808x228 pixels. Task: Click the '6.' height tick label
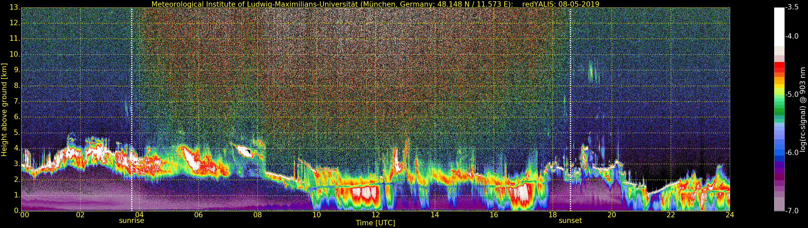[17, 117]
